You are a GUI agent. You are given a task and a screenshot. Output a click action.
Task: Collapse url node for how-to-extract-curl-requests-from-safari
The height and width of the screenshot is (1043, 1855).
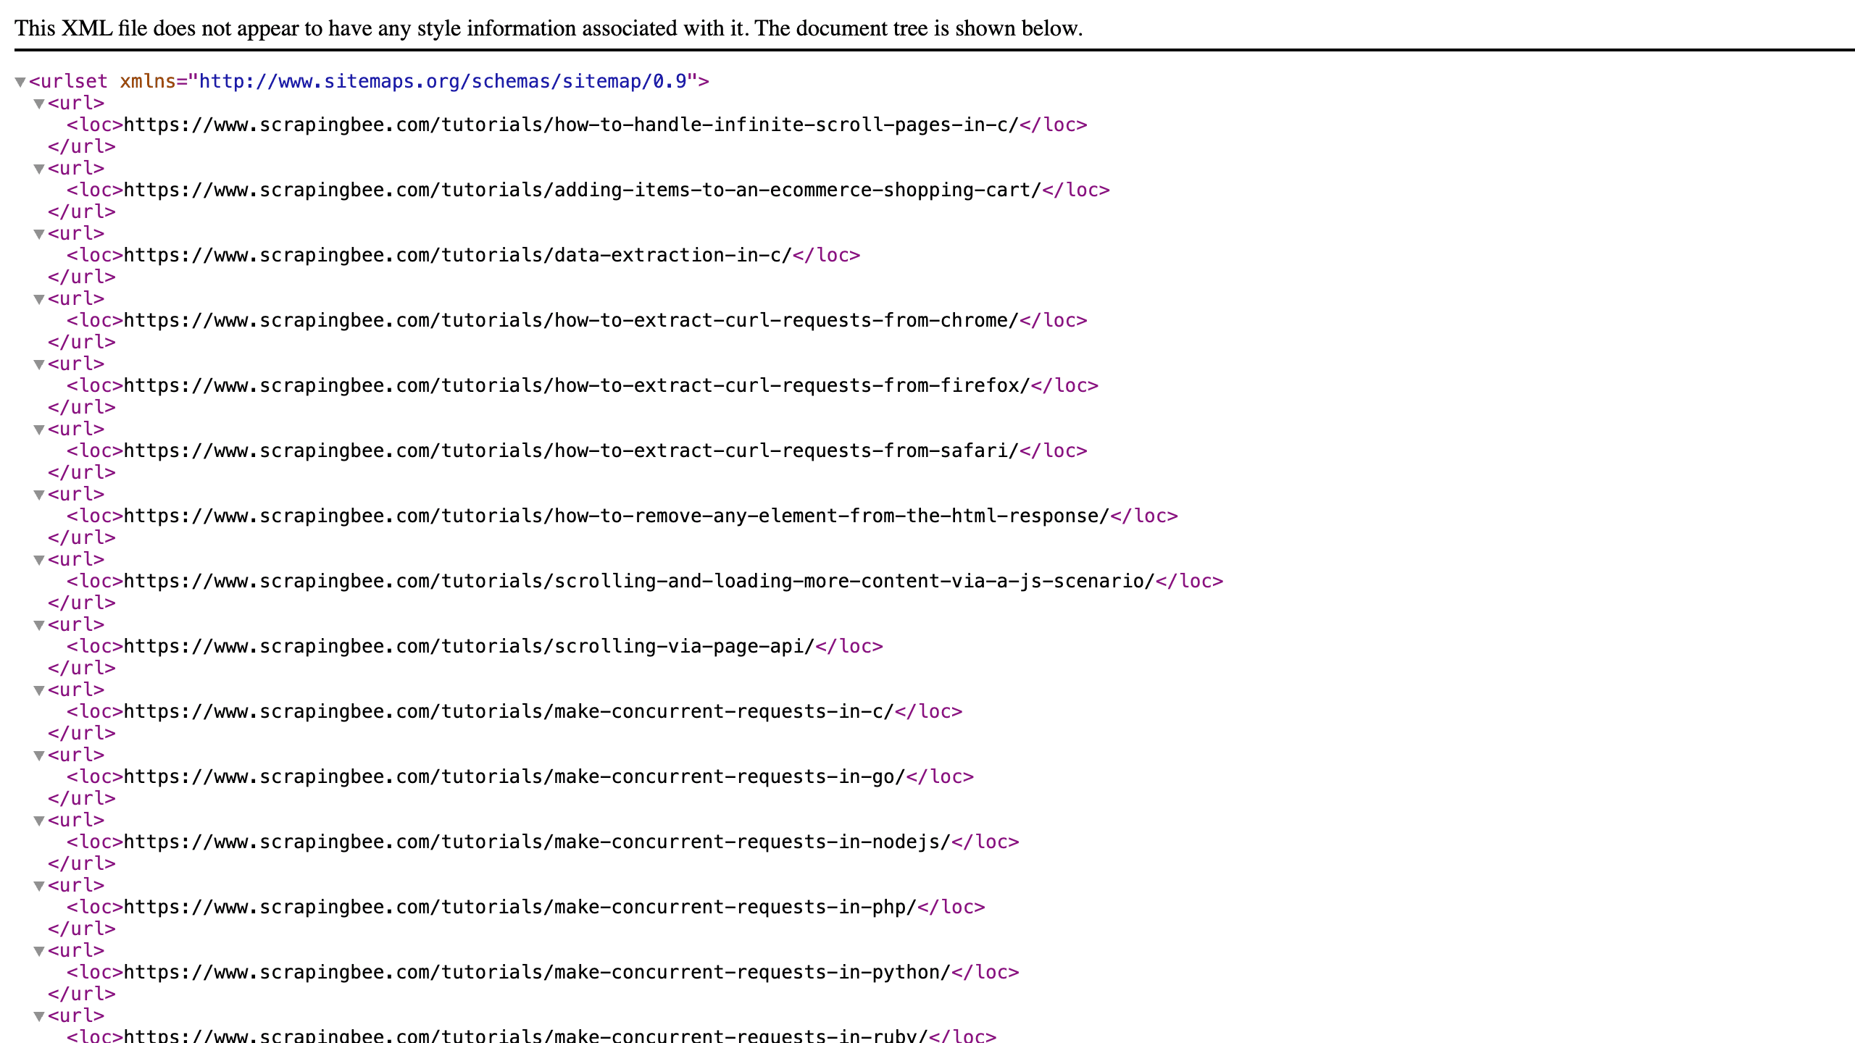coord(39,430)
